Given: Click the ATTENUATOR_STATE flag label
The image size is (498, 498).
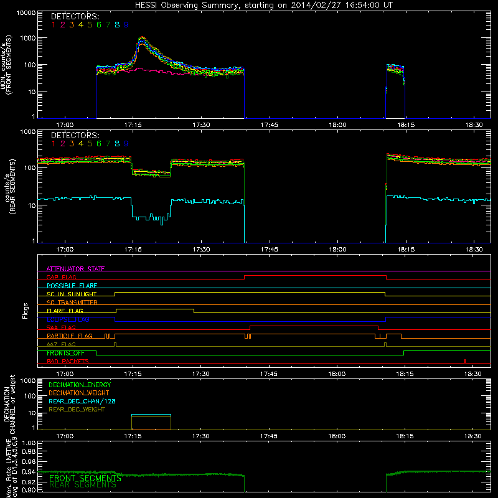Looking at the screenshot, I should (x=75, y=269).
